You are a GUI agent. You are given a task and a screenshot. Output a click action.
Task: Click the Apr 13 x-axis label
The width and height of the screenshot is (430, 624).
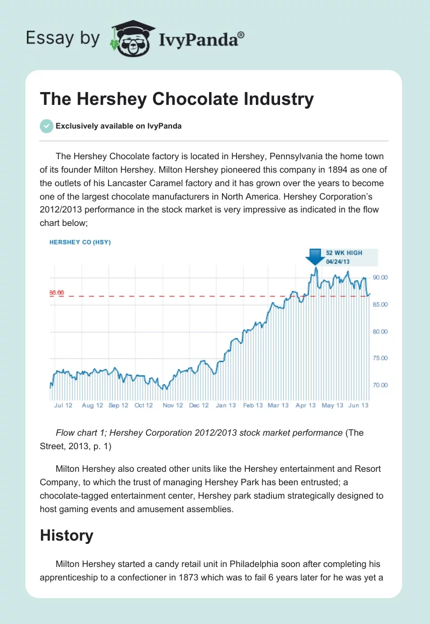coord(306,406)
